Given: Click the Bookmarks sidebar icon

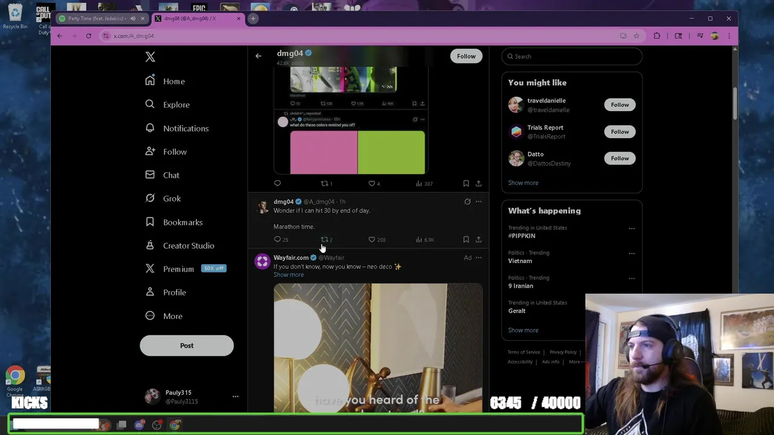Looking at the screenshot, I should pyautogui.click(x=150, y=222).
